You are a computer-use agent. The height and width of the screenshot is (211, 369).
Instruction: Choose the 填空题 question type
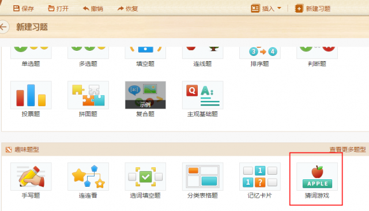point(145,56)
